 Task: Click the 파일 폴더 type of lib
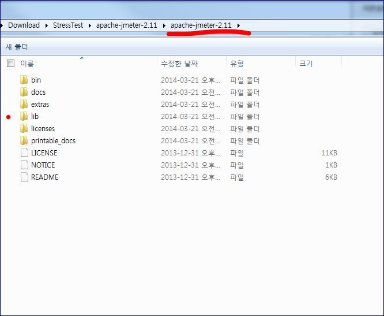[244, 117]
